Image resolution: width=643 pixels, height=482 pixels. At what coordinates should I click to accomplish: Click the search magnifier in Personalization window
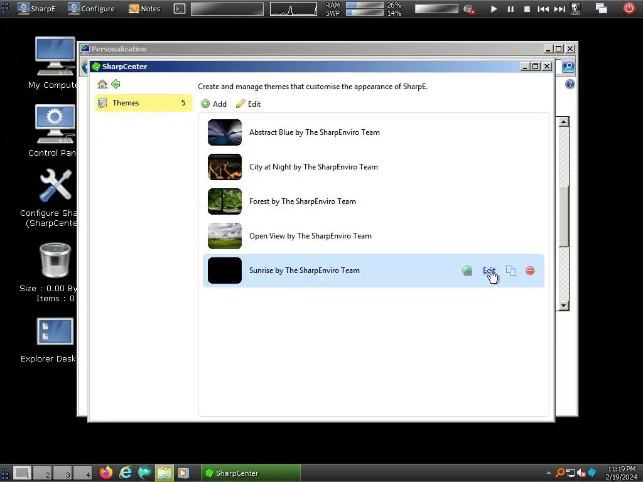[568, 67]
